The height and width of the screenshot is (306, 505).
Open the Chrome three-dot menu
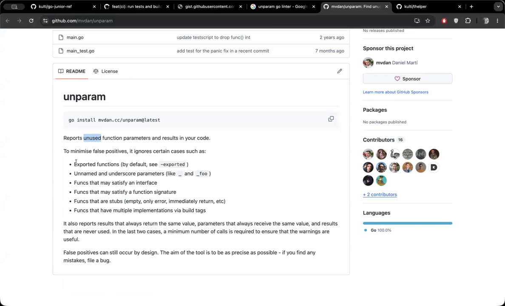tap(497, 21)
